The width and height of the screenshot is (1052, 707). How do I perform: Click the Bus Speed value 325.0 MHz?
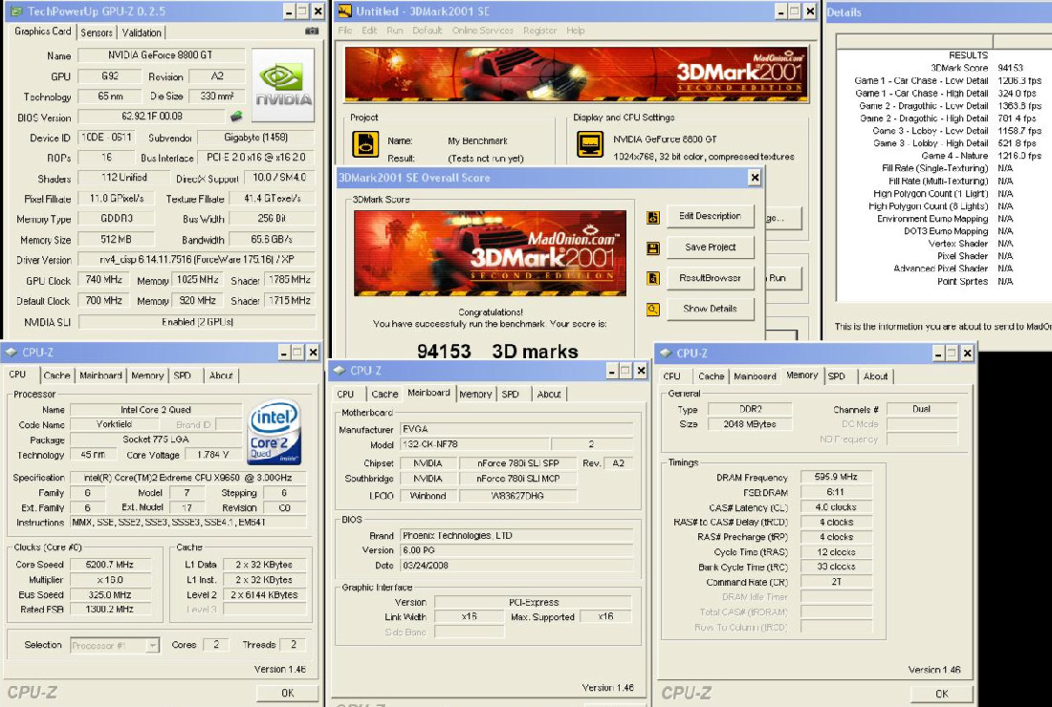[110, 594]
